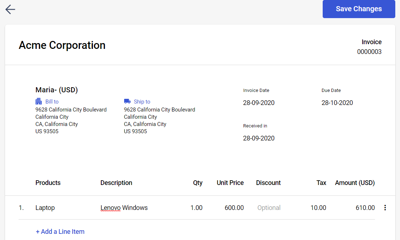Edit the quantity 1.00 field
This screenshot has height=240, width=400.
196,208
